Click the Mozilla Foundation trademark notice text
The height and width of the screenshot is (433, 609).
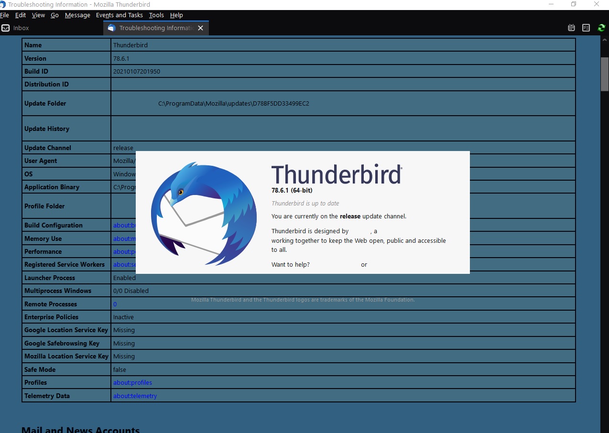303,300
